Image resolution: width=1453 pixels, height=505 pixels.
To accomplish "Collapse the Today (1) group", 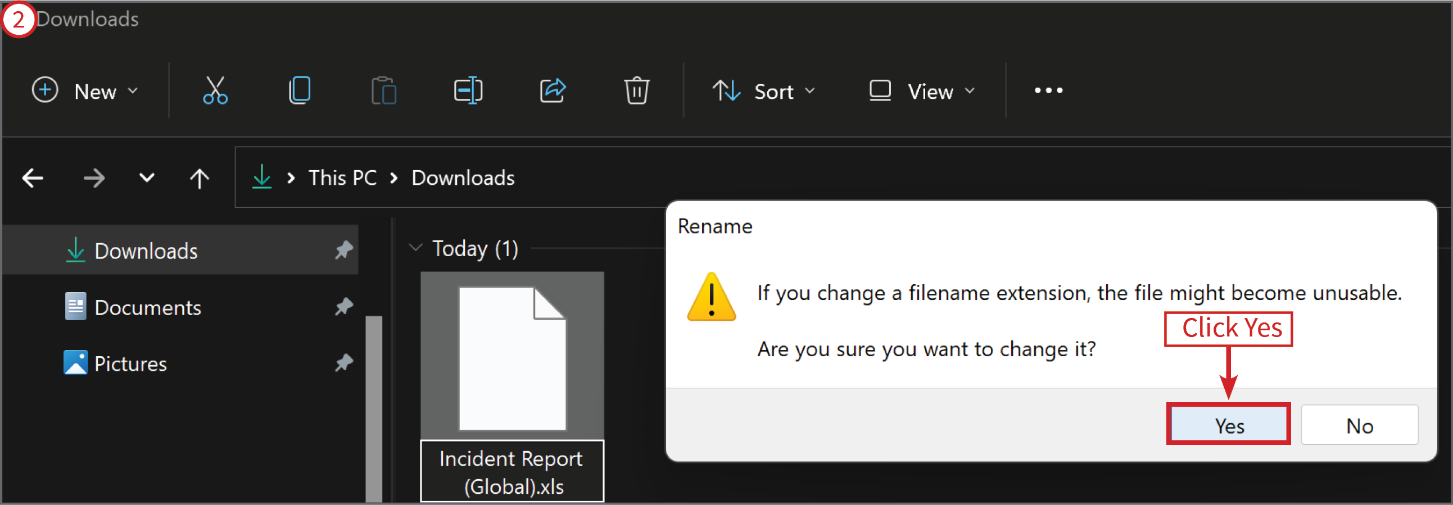I will point(415,247).
